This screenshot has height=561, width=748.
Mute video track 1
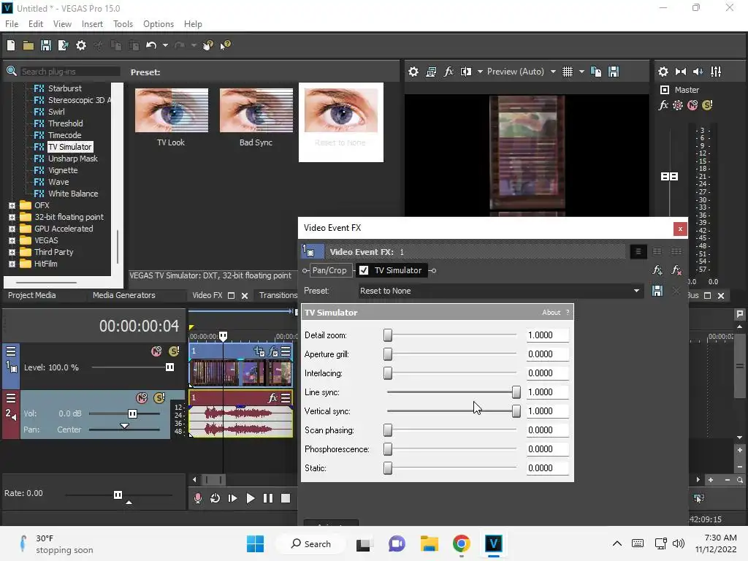(x=156, y=351)
